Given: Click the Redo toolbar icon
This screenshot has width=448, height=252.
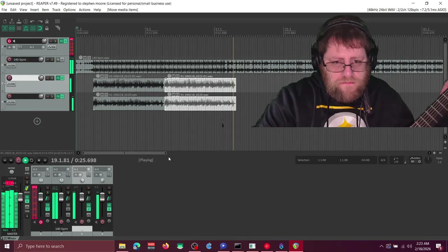Looking at the screenshot, I should [x=40, y=21].
